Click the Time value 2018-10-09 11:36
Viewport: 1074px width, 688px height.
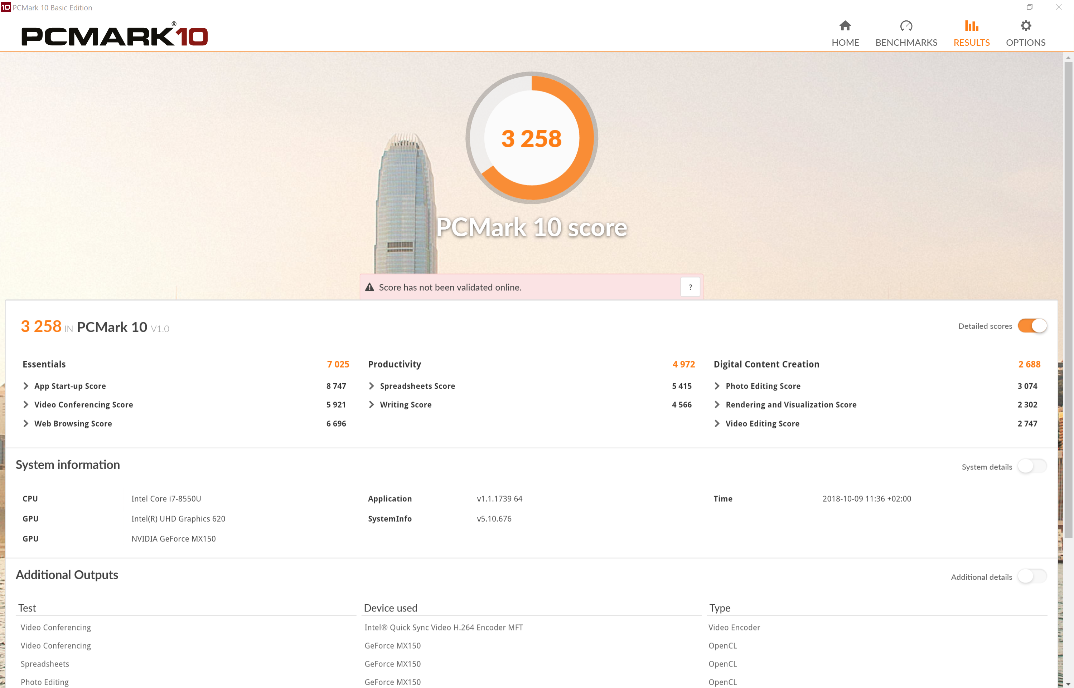pyautogui.click(x=866, y=498)
